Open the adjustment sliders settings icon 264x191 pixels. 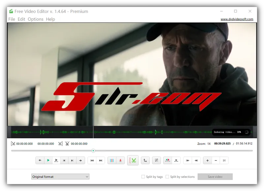tap(156, 160)
